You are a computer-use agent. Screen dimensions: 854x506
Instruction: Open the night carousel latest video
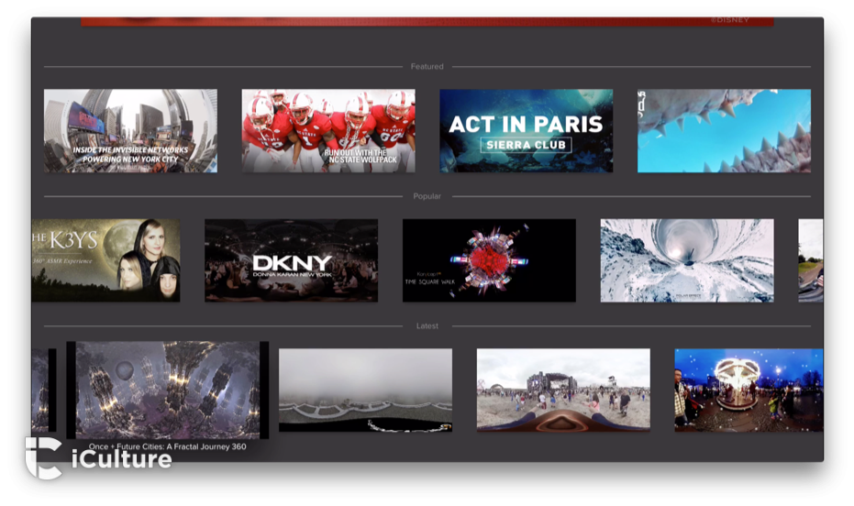pos(749,390)
